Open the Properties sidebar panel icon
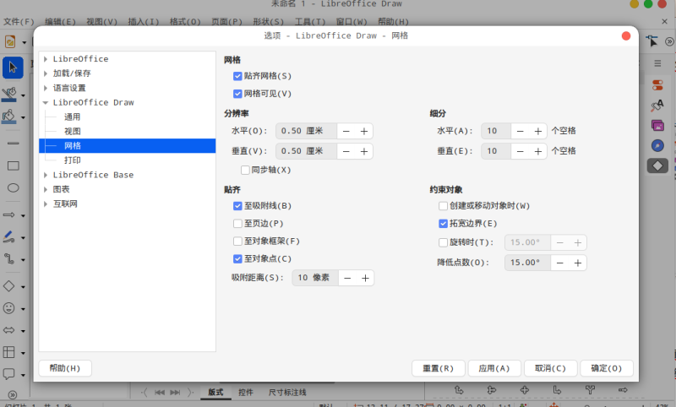The width and height of the screenshot is (676, 407). point(657,85)
